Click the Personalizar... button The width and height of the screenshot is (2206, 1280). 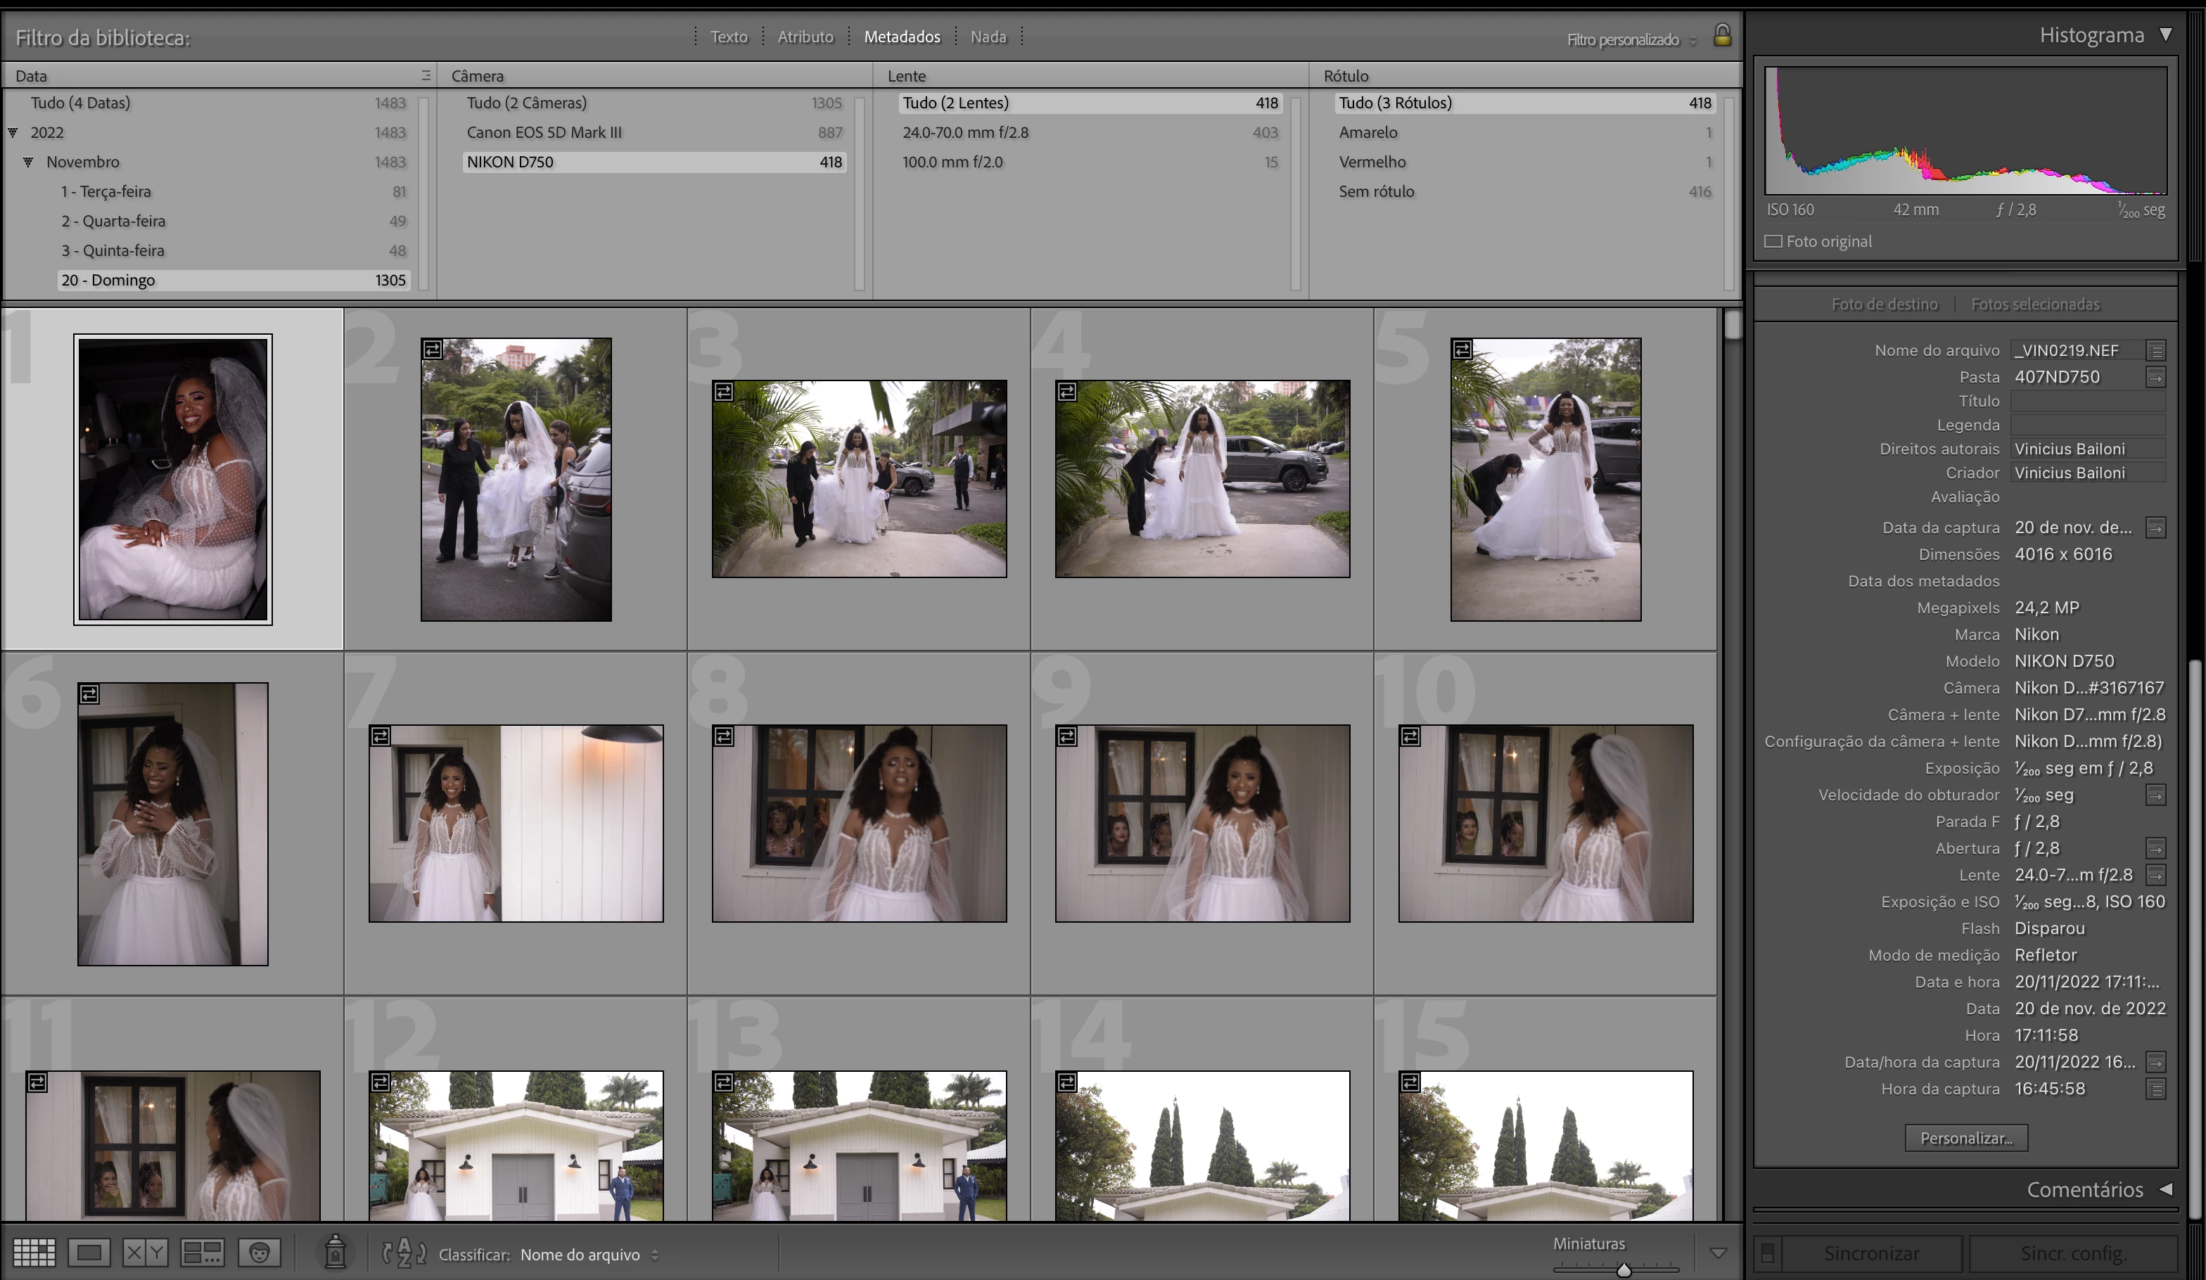point(1965,1138)
